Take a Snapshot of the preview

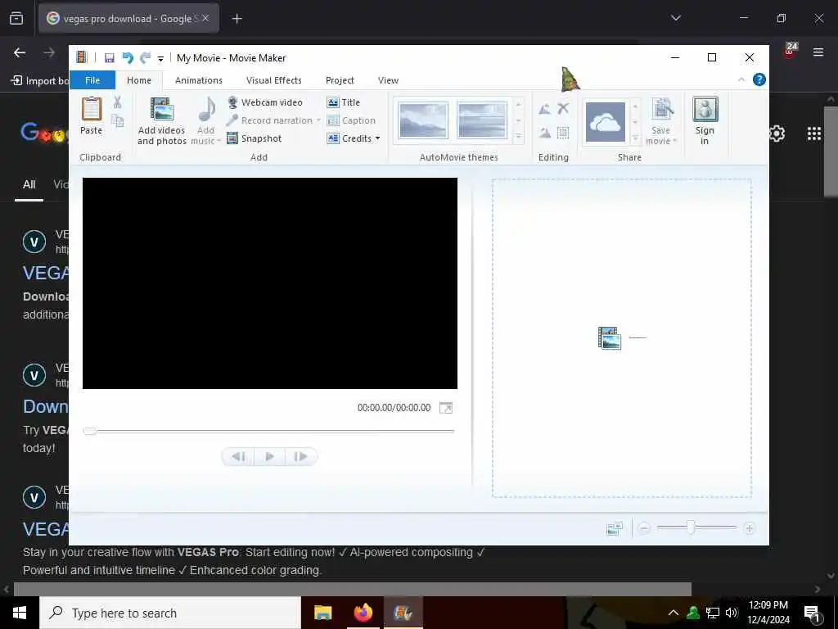(x=255, y=138)
